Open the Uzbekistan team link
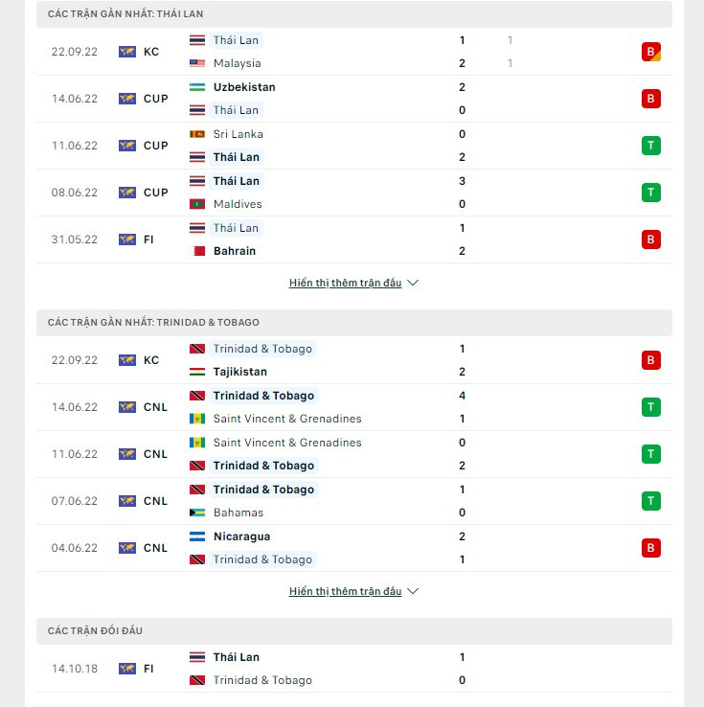704x707 pixels. click(244, 87)
